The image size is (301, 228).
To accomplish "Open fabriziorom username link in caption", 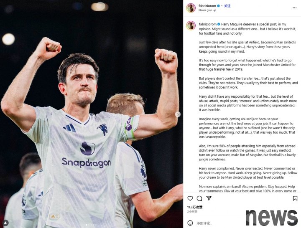I will [x=207, y=24].
